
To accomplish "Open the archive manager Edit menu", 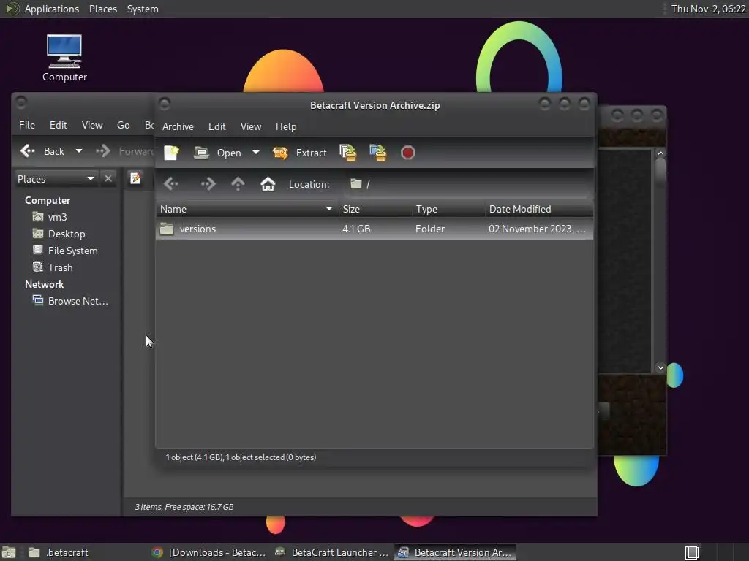I will click(x=217, y=126).
